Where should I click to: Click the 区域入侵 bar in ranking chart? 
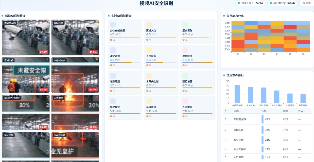[251, 95]
